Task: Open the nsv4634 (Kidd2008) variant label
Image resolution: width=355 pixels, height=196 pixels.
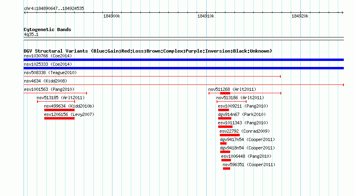Action: 45,81
